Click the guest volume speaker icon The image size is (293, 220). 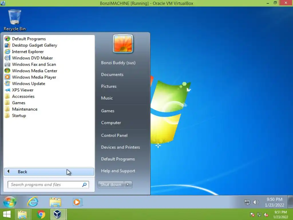[x=256, y=202]
